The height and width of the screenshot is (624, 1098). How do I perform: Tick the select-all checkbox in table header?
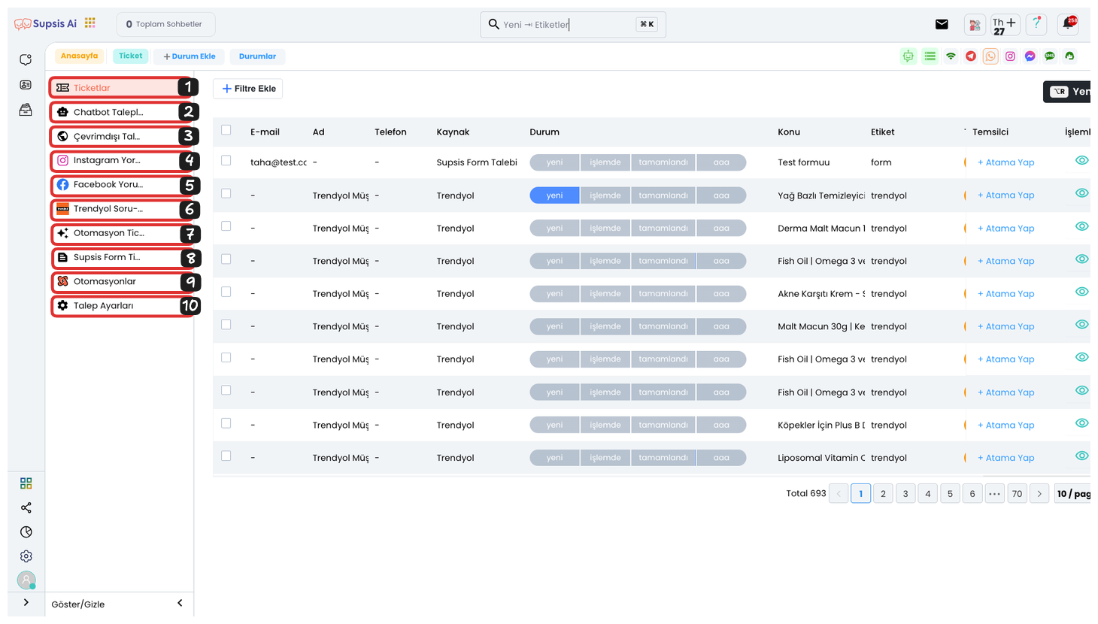tap(226, 130)
